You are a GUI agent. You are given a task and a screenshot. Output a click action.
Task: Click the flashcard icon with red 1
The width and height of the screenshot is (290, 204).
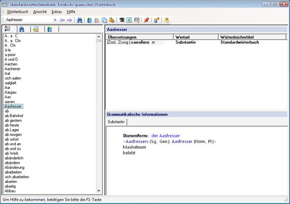click(137, 20)
